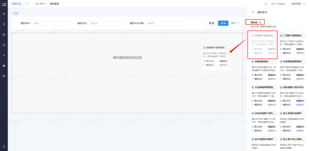Click the 模型管理 breadcrumb
This screenshot has width=309, height=151.
[x=54, y=4]
